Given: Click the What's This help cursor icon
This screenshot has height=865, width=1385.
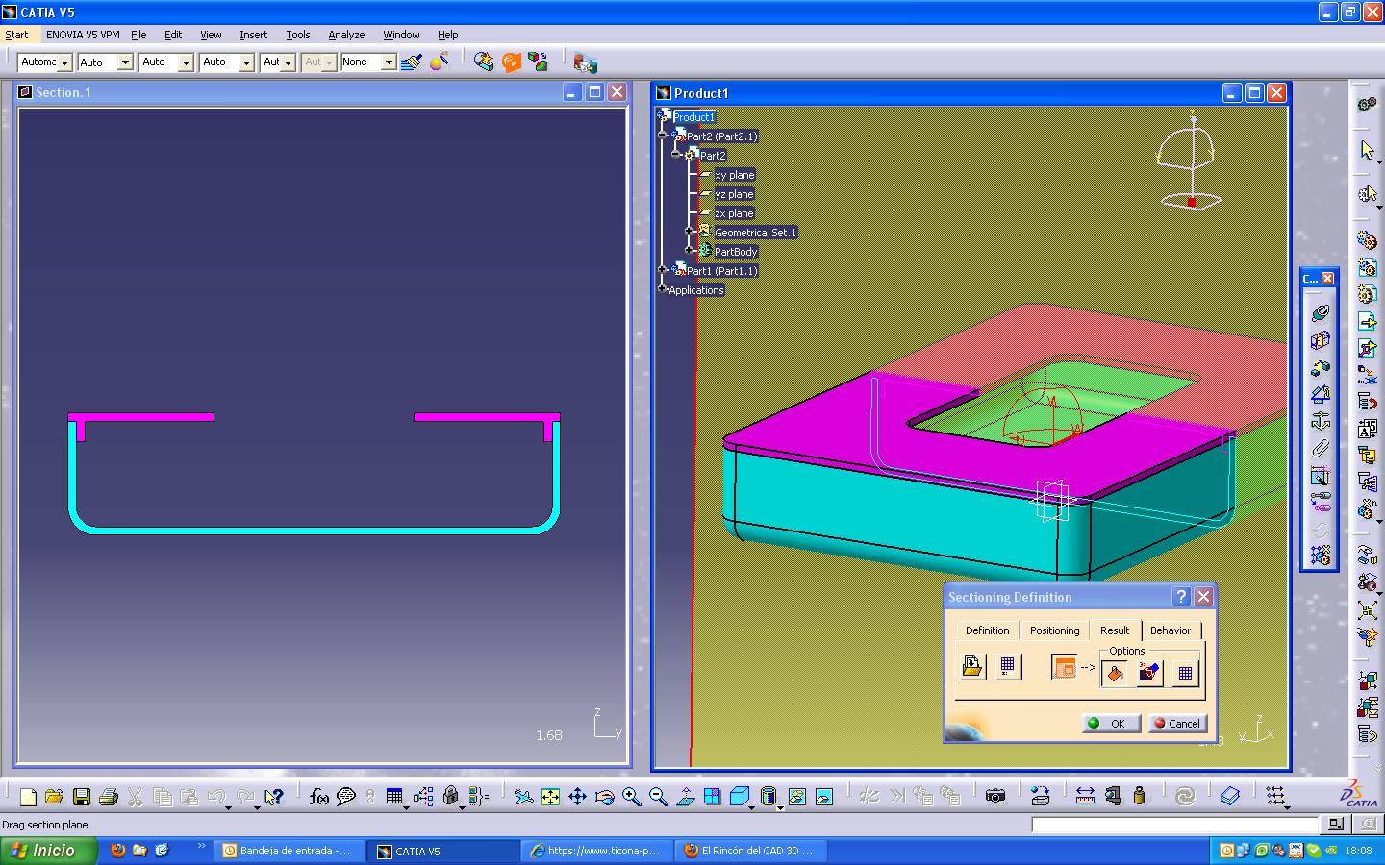Looking at the screenshot, I should point(274,797).
